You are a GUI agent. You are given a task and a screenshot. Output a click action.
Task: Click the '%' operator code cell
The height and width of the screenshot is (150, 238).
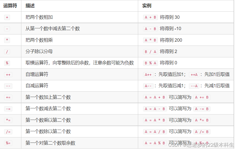tap(7, 63)
